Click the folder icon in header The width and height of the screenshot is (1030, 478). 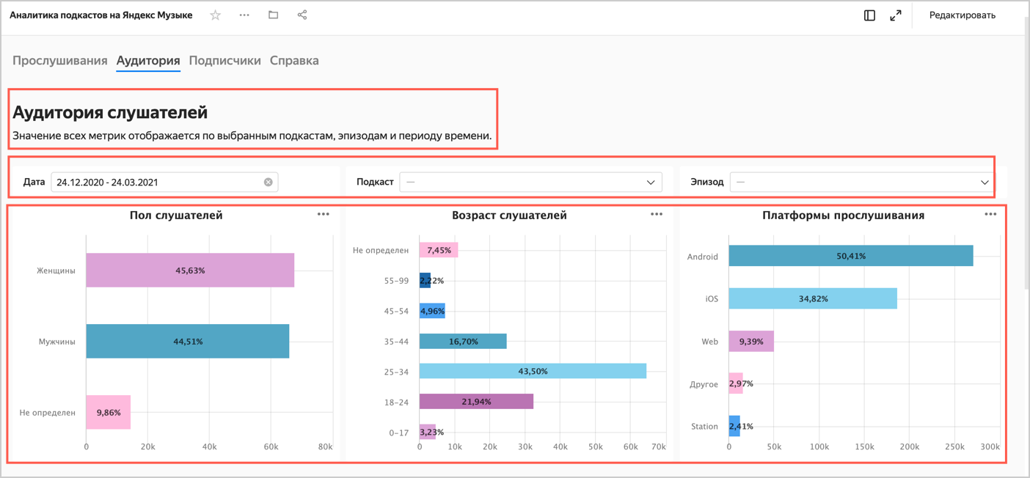coord(273,15)
